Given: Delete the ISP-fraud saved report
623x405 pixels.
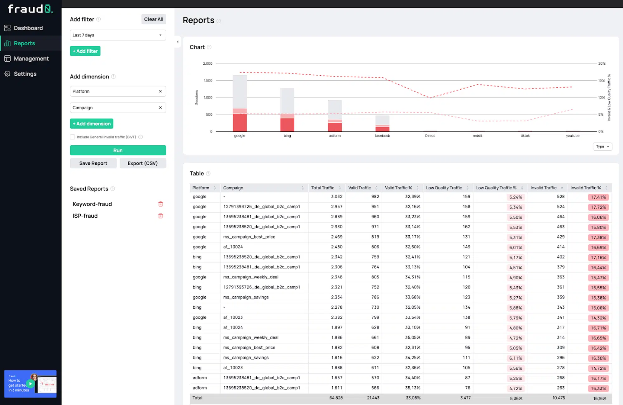Looking at the screenshot, I should [x=161, y=216].
